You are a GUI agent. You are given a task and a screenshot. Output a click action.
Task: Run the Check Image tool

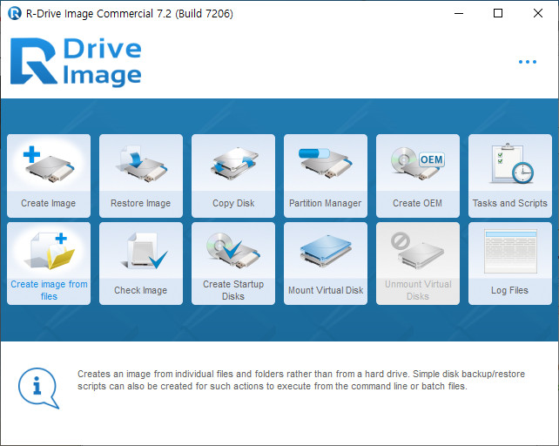point(141,263)
